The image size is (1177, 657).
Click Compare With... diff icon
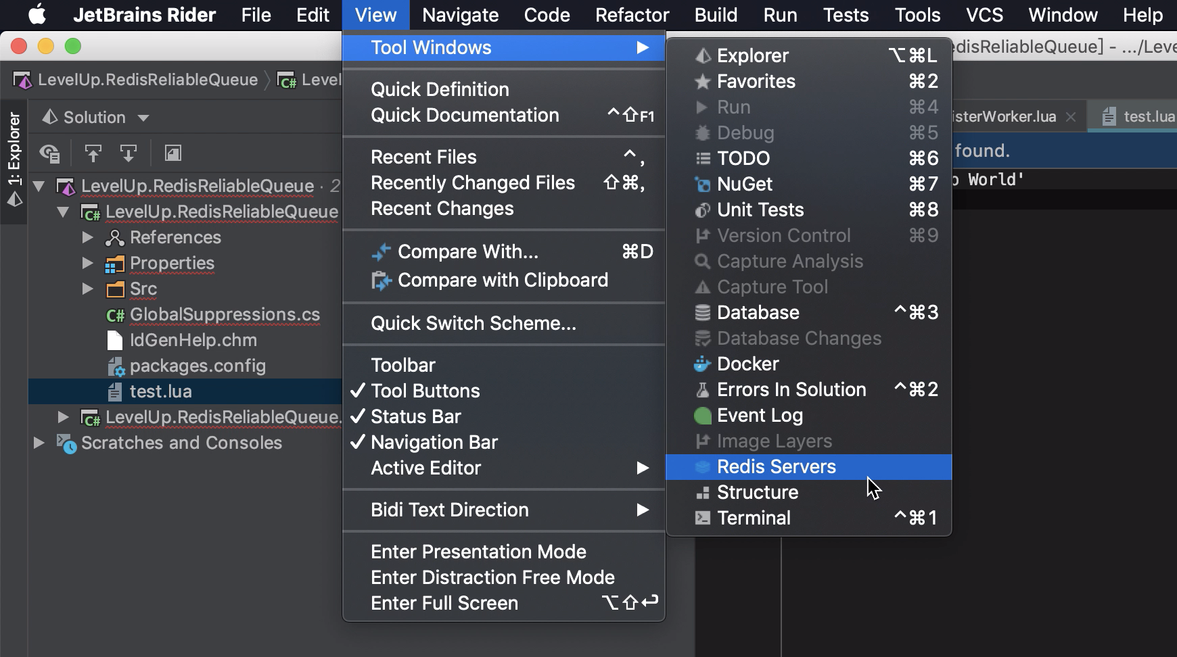(381, 252)
